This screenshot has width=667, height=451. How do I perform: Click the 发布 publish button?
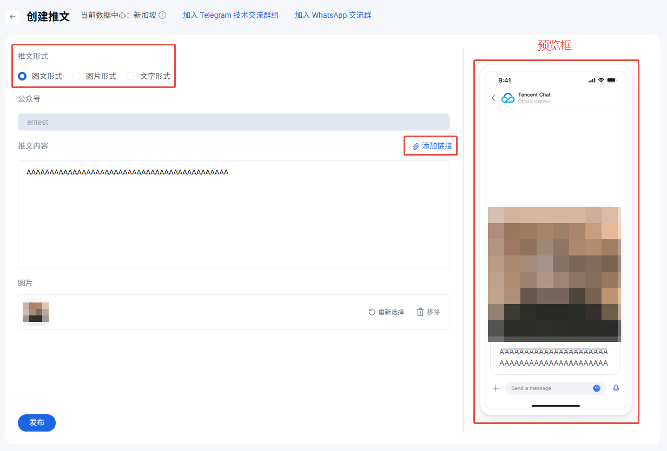coord(37,422)
